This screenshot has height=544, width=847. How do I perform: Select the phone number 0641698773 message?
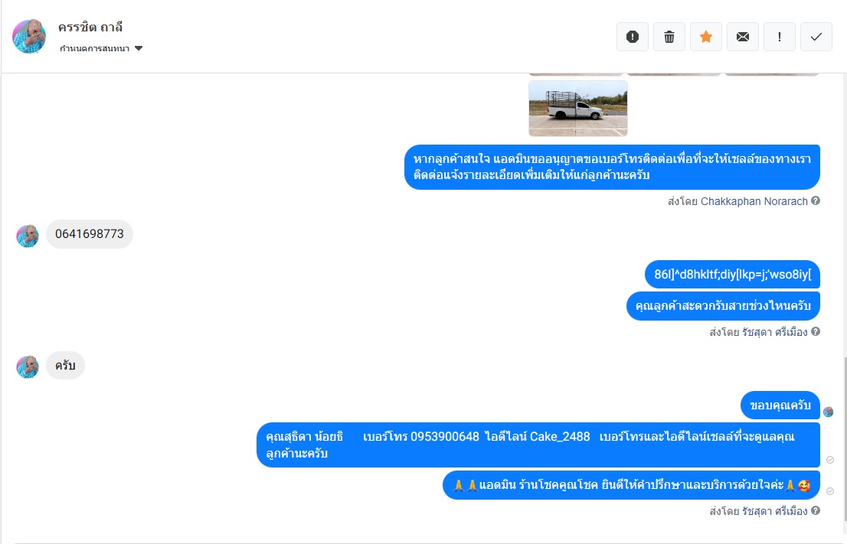[90, 234]
